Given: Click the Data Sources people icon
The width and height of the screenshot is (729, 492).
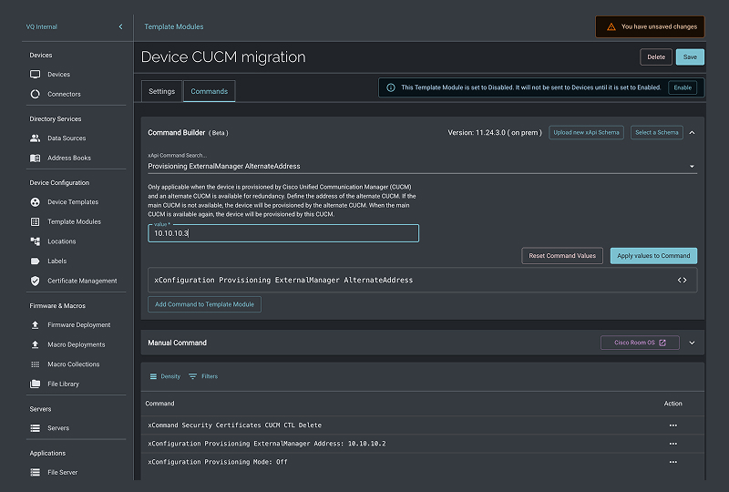Looking at the screenshot, I should click(x=36, y=138).
